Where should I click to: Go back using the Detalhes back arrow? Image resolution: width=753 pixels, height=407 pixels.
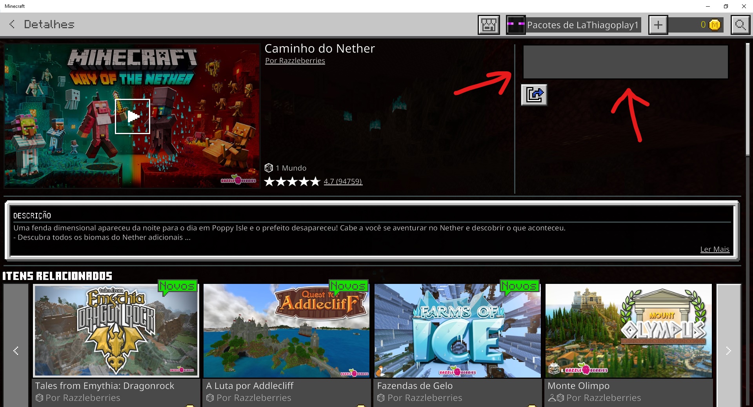(12, 24)
